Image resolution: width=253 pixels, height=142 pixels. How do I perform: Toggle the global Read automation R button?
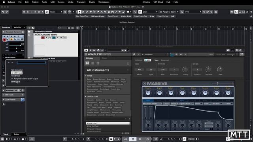click(x=35, y=12)
